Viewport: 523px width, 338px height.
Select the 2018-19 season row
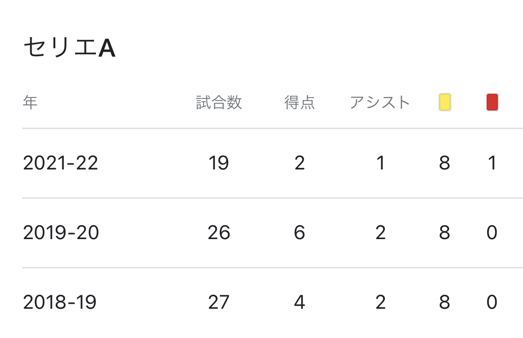272,302
